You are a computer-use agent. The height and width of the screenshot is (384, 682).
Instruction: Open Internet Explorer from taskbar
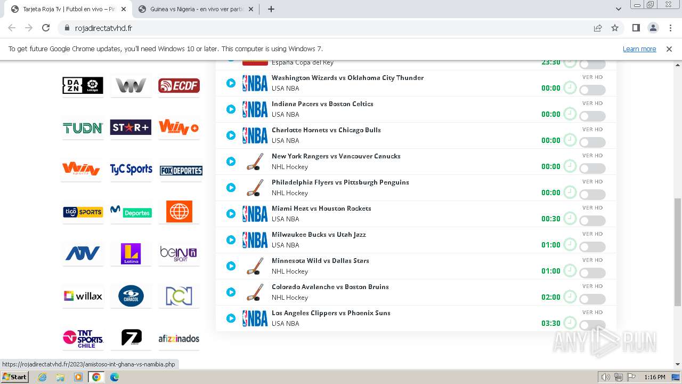tap(43, 377)
